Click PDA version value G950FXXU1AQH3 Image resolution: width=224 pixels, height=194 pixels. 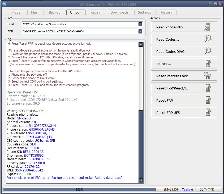[x=39, y=133]
